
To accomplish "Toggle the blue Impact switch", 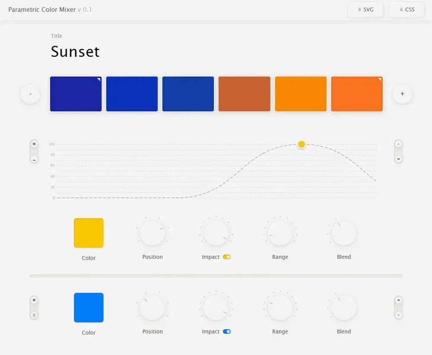I will click(227, 332).
